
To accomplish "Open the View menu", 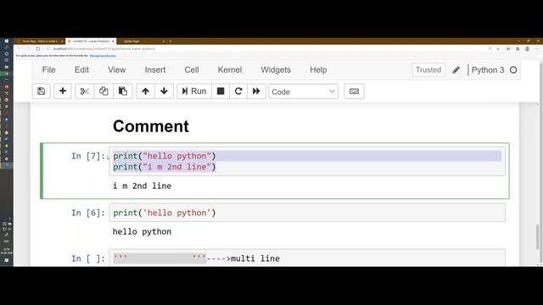I will 117,69.
